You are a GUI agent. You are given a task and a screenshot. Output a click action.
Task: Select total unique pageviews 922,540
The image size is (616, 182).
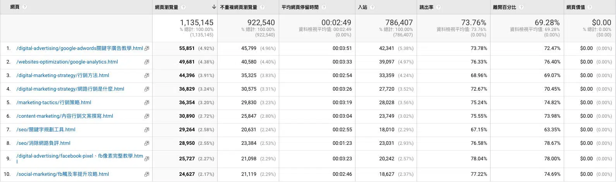pyautogui.click(x=261, y=22)
